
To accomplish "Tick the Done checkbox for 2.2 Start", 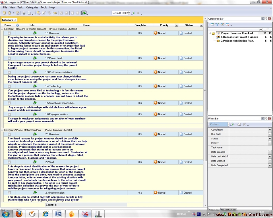I will [x=9, y=162].
